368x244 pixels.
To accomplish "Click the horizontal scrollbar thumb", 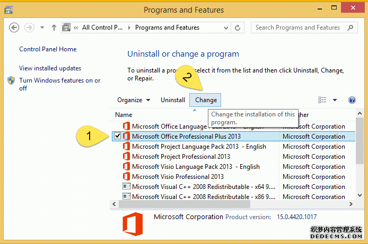I will coord(184,204).
